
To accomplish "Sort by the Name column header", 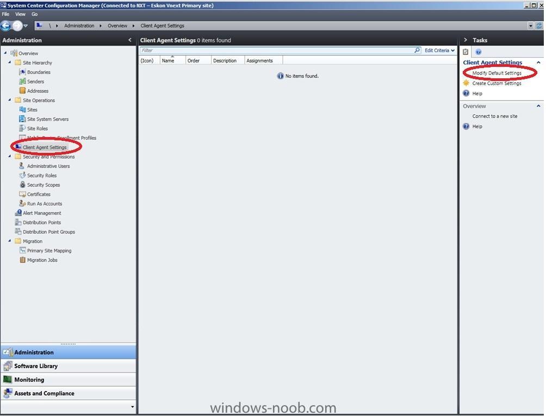I will (x=173, y=60).
